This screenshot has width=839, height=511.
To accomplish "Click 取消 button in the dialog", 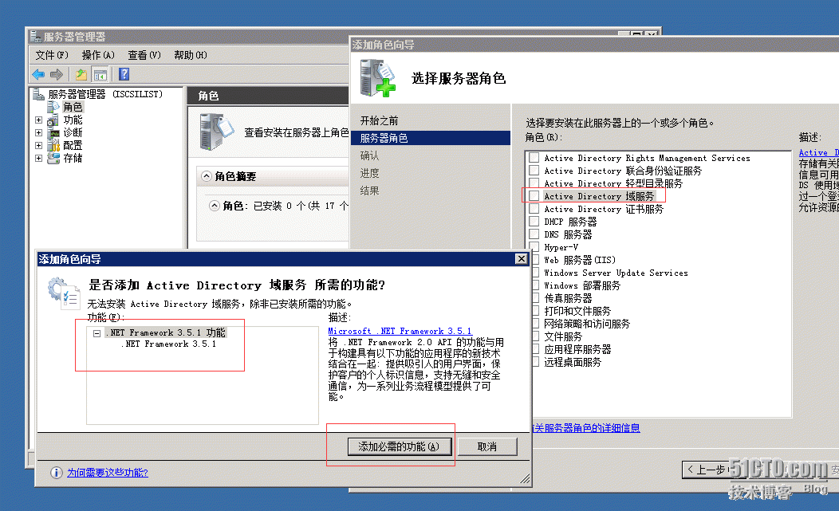I will coord(487,446).
